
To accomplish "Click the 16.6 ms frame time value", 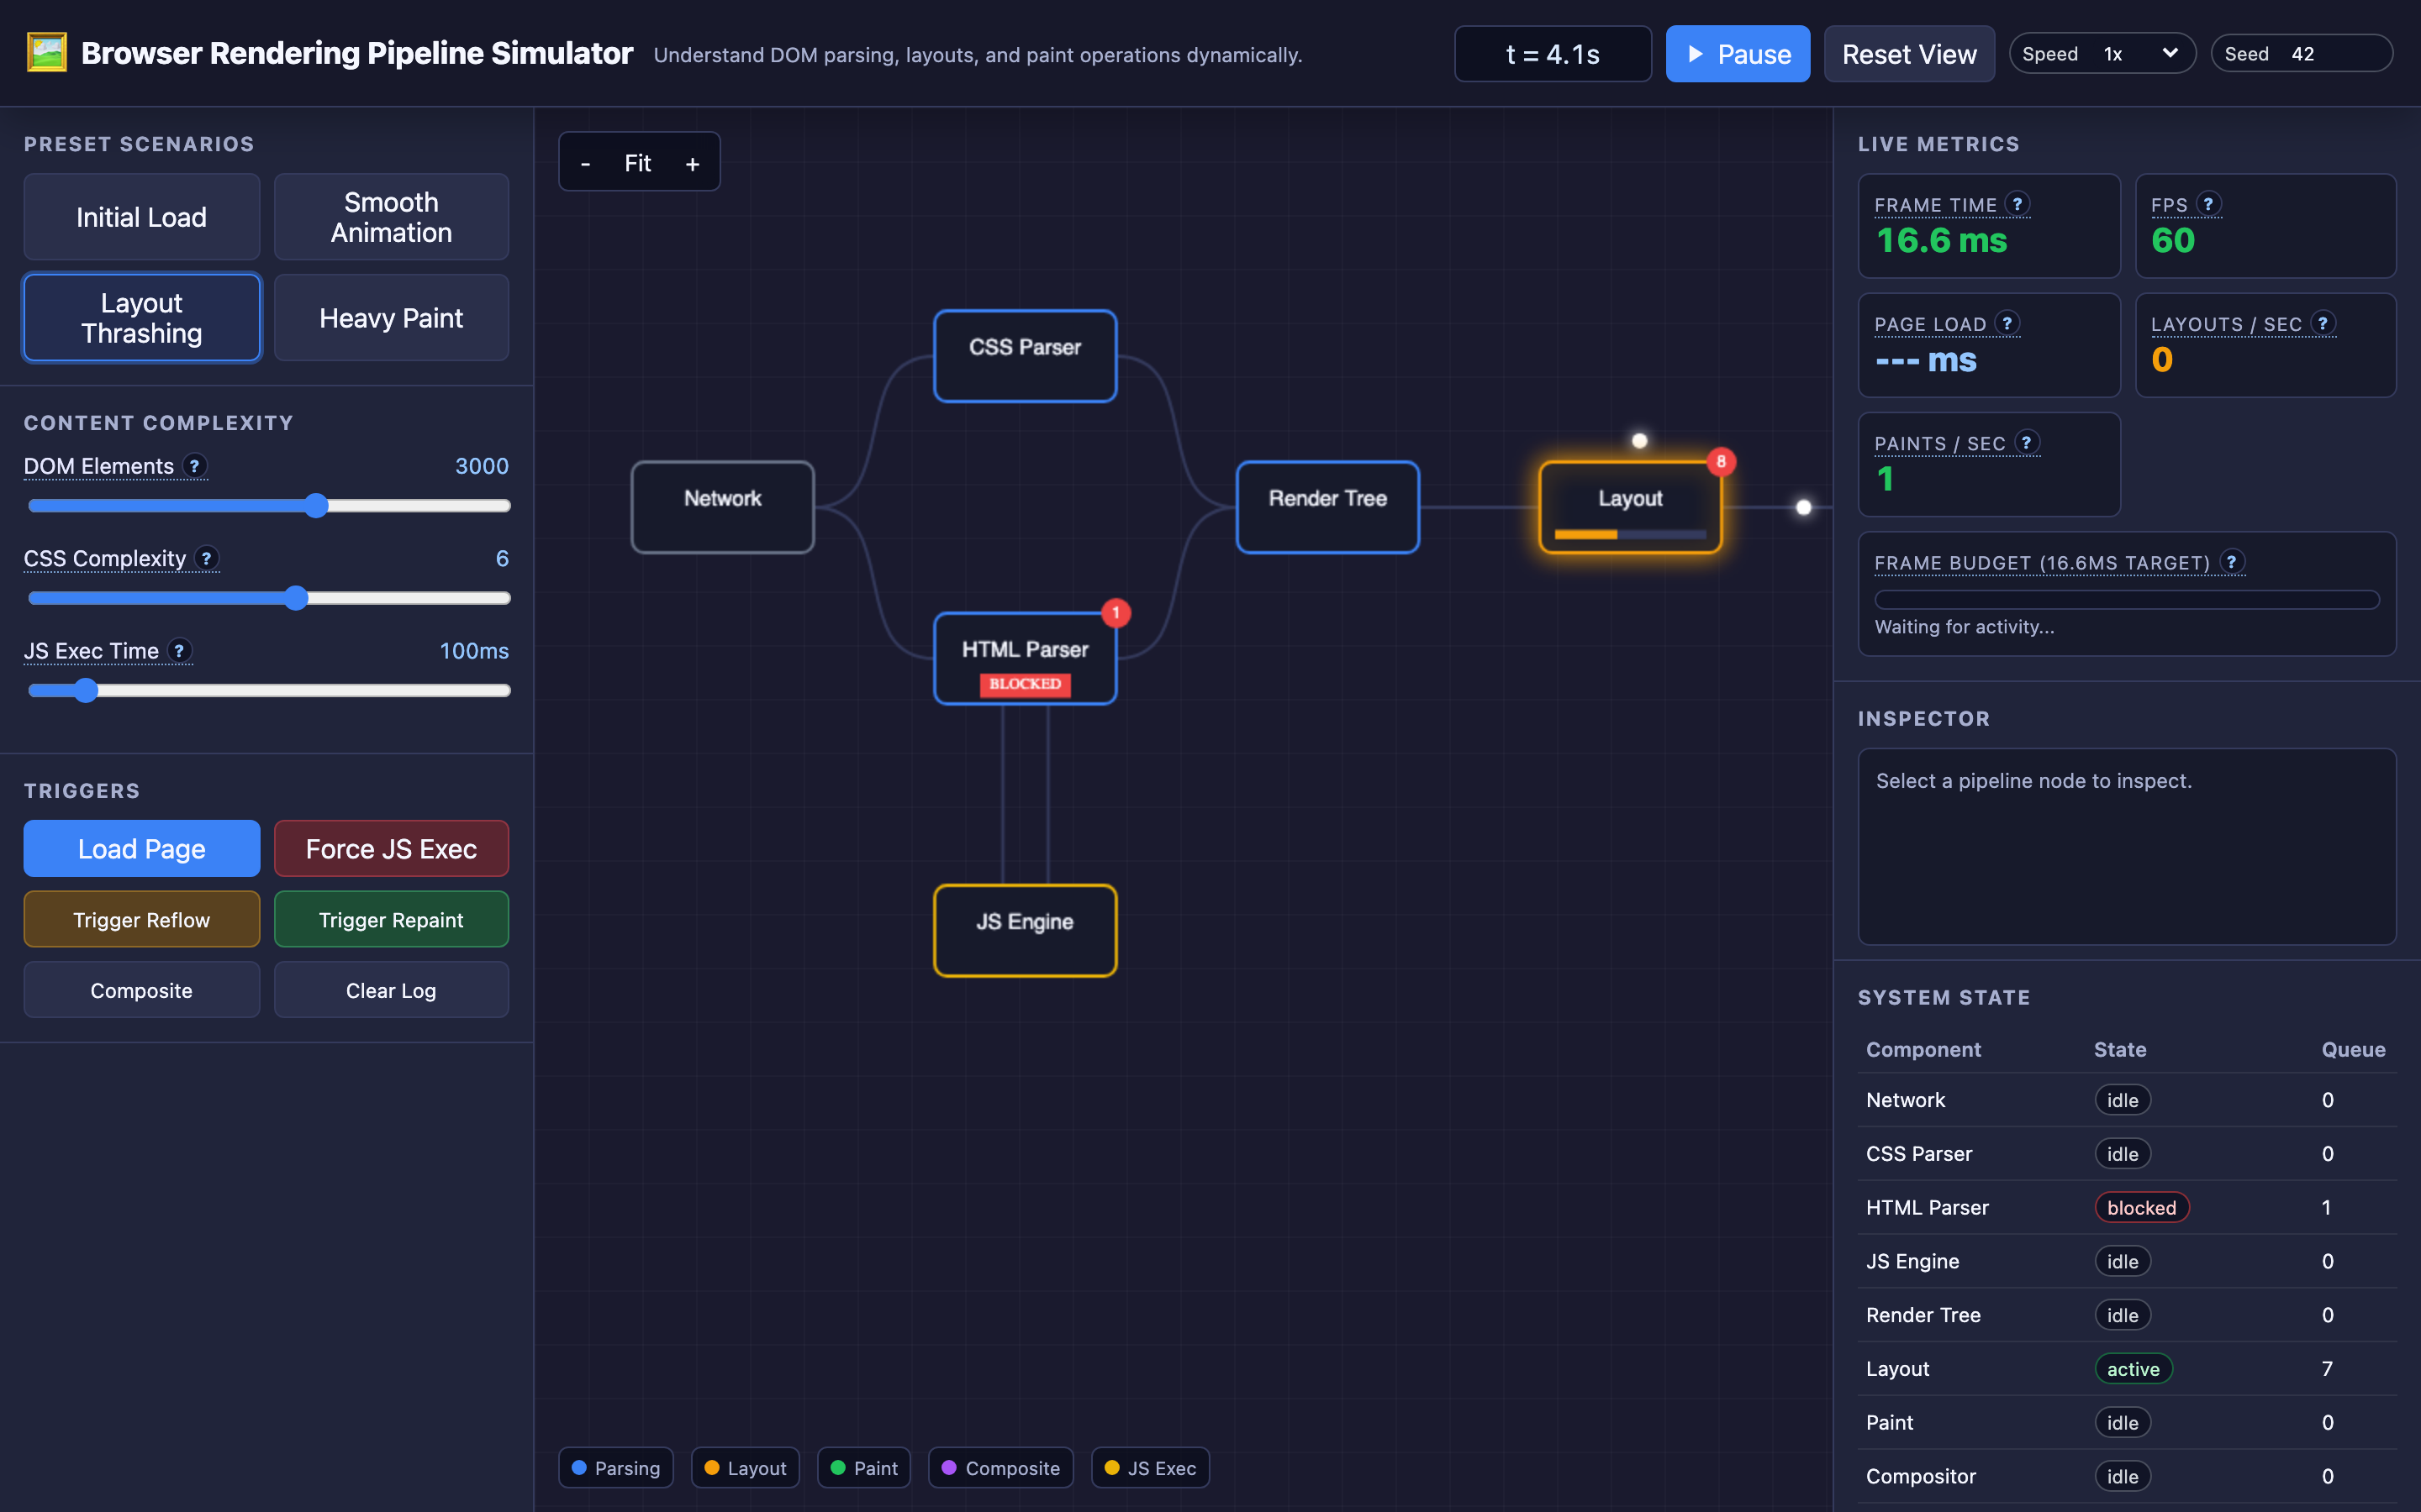I will tap(1942, 241).
